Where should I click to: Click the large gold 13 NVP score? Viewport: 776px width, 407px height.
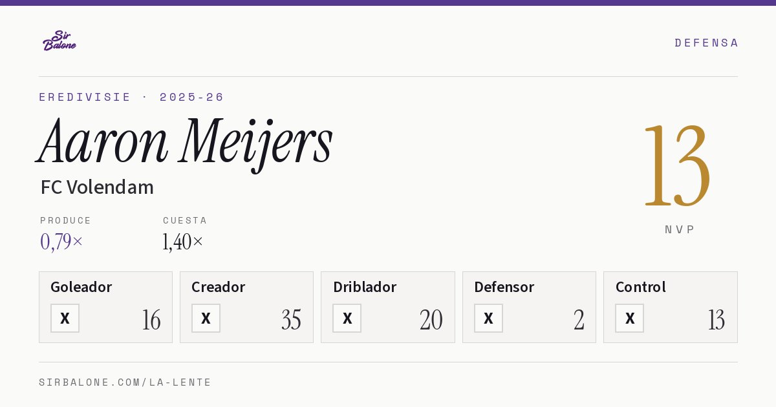pos(677,165)
